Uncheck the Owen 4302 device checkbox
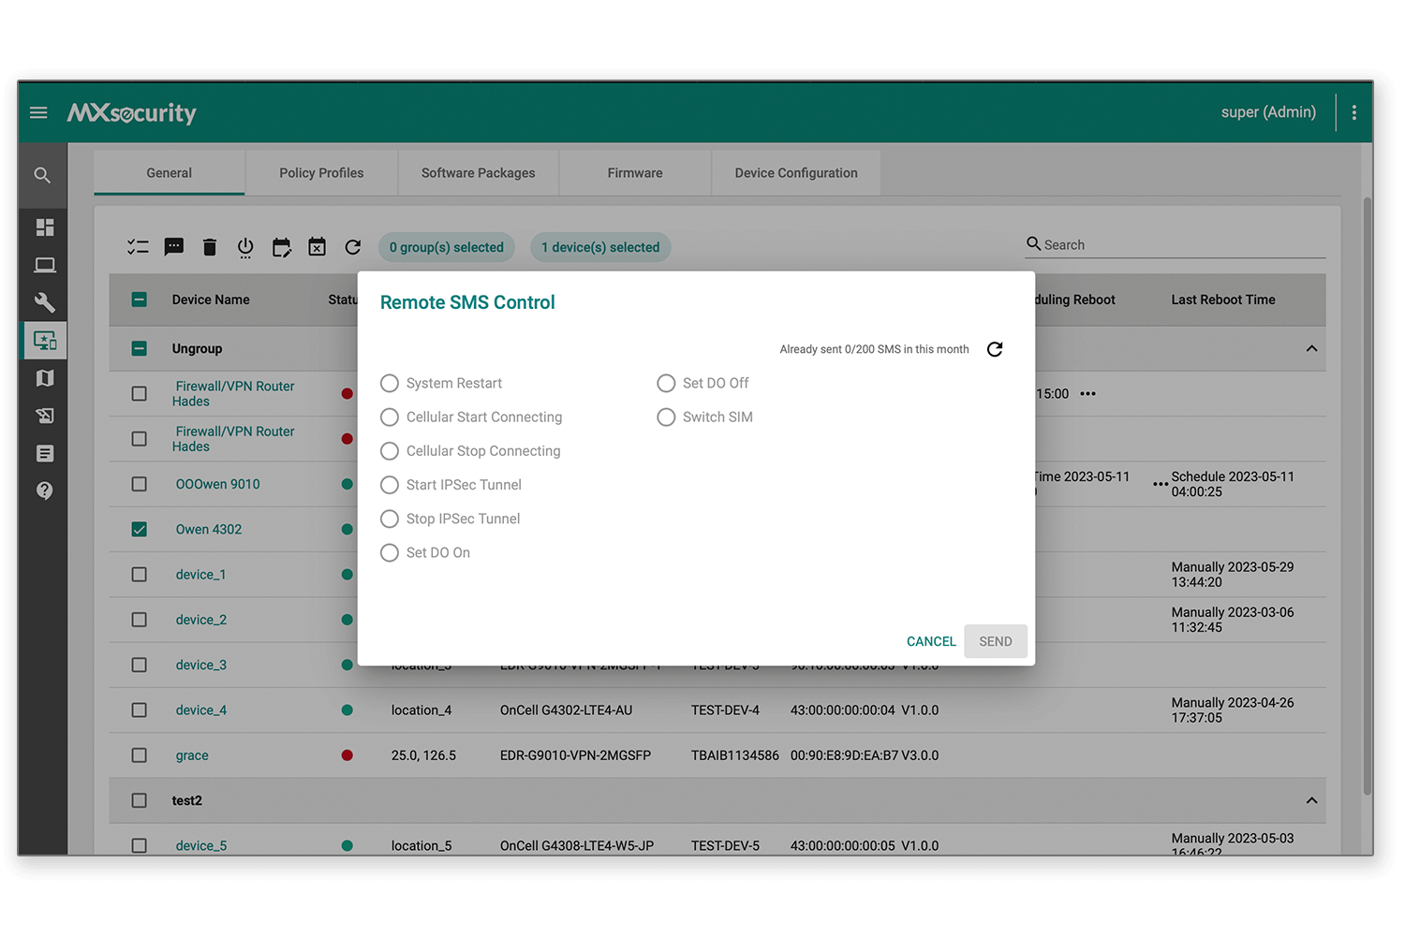Screen dimensions: 1405x936 tap(140, 530)
